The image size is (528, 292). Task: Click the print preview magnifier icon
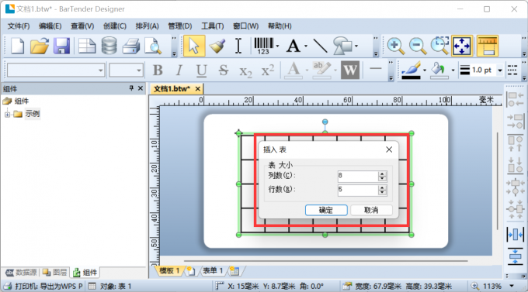click(x=153, y=46)
